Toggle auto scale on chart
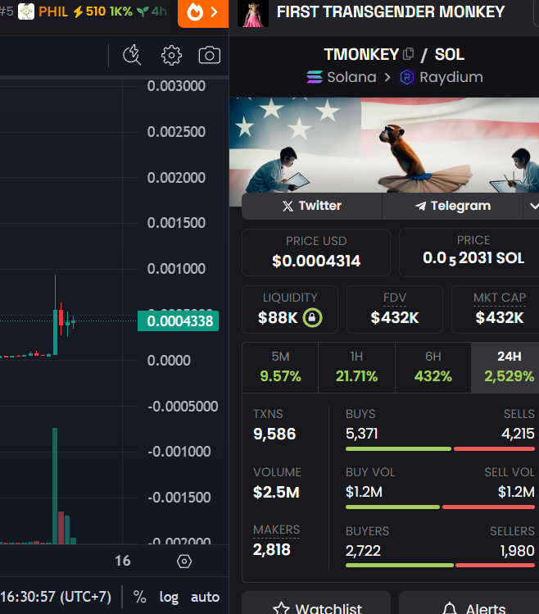This screenshot has height=614, width=539. click(205, 597)
